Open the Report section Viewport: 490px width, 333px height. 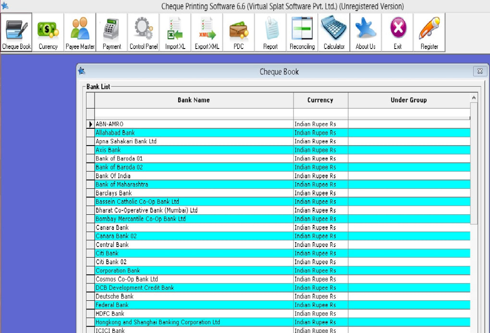269,32
